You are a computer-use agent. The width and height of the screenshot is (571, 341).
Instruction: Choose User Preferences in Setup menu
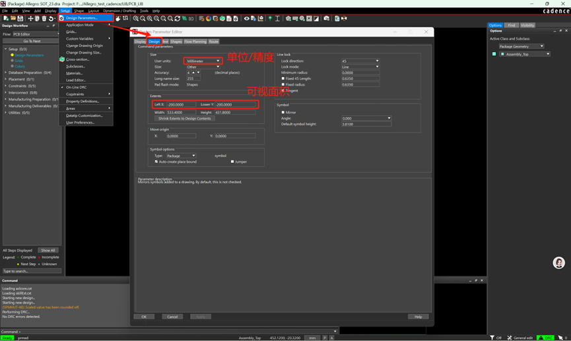point(80,123)
